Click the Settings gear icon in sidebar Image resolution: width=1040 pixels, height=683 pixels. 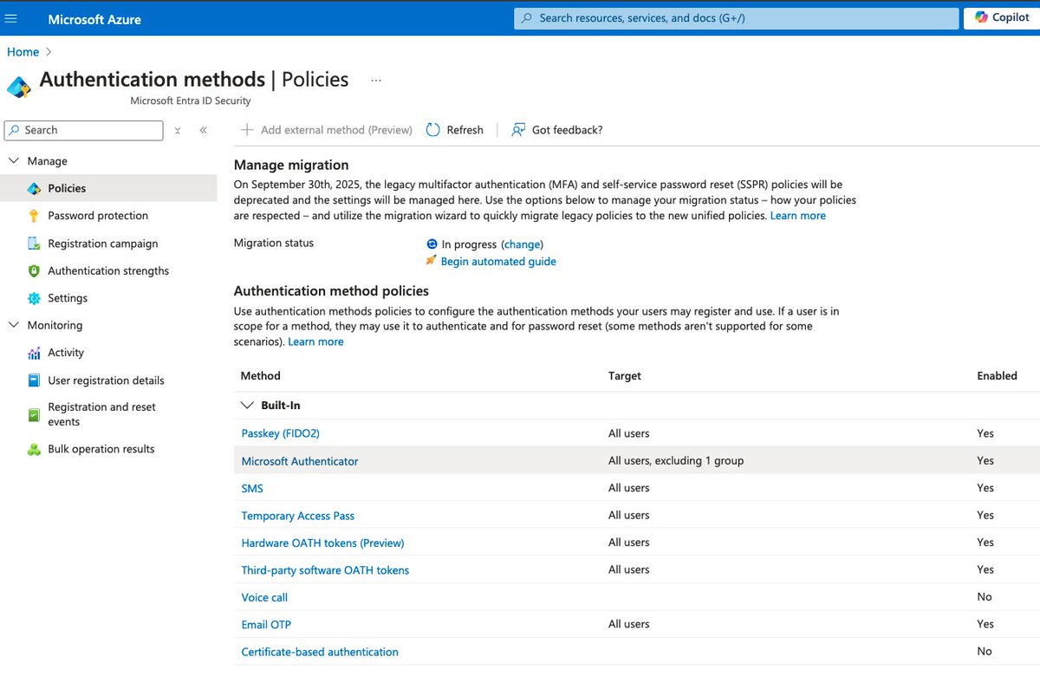tap(34, 298)
